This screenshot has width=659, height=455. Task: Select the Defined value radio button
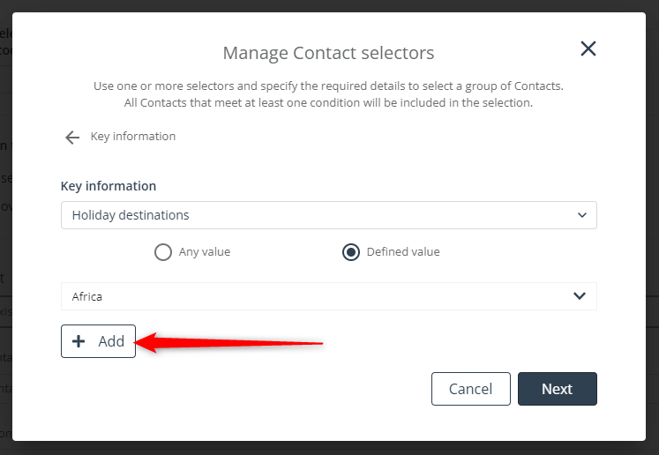click(x=351, y=252)
